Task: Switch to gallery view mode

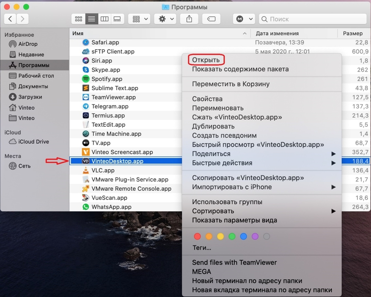Action: (117, 19)
